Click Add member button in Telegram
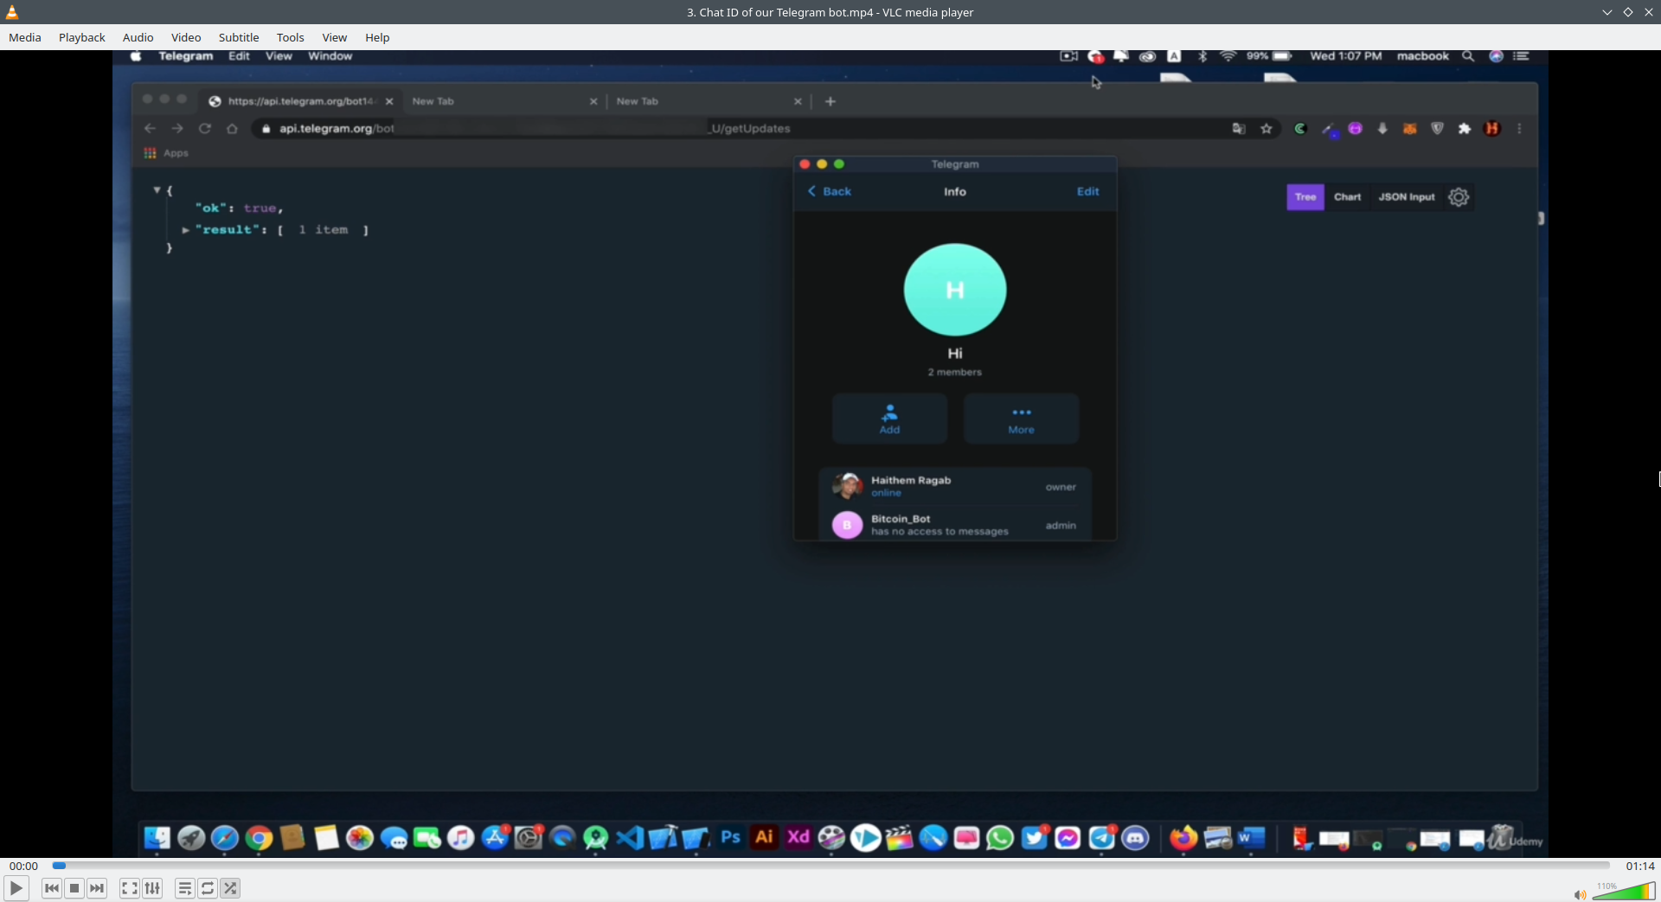 click(889, 419)
